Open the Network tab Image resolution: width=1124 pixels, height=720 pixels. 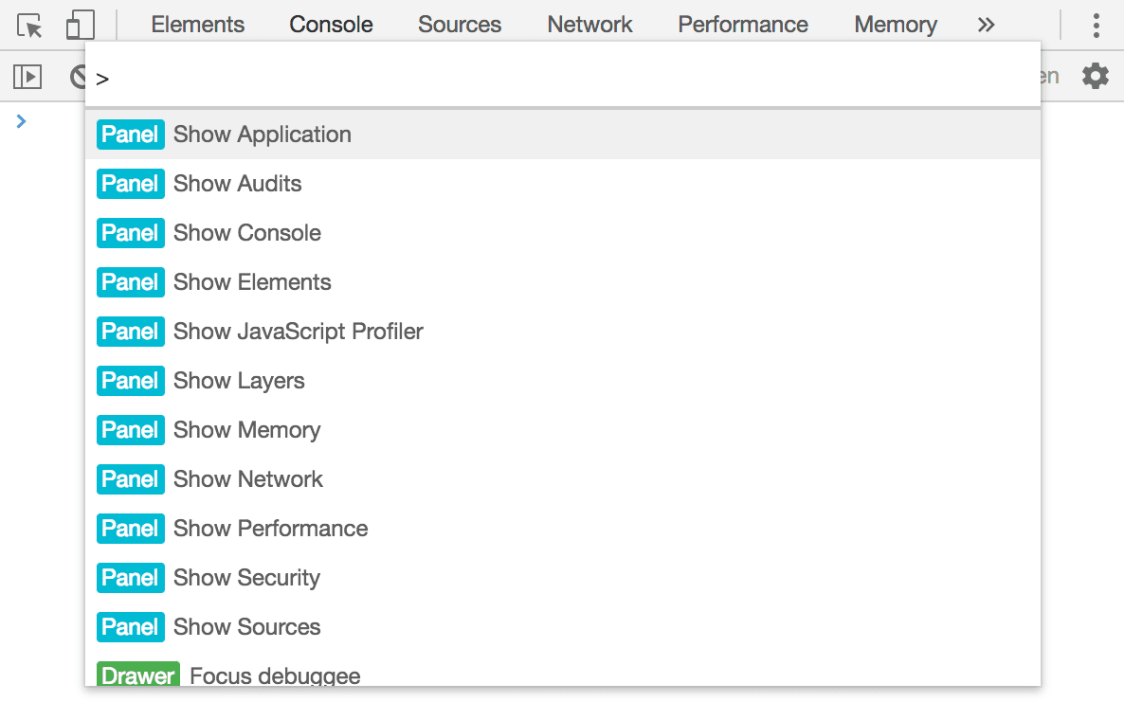589,24
